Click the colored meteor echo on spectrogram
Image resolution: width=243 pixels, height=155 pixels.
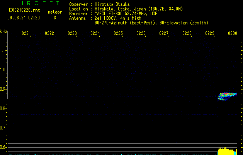point(227,96)
